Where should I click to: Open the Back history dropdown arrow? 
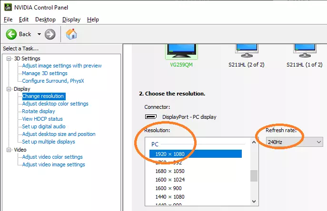tap(39, 34)
